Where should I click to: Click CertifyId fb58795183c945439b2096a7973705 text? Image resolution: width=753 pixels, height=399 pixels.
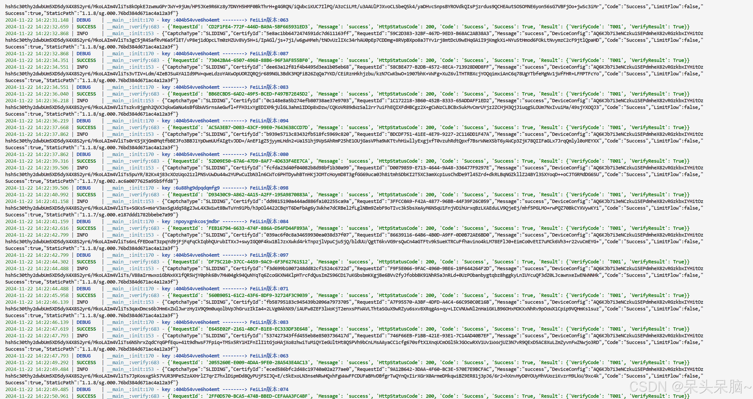[307, 302]
